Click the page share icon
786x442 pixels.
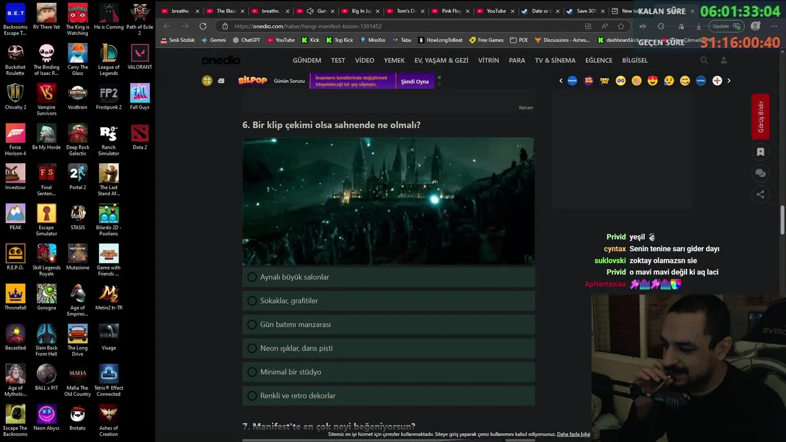(x=760, y=195)
